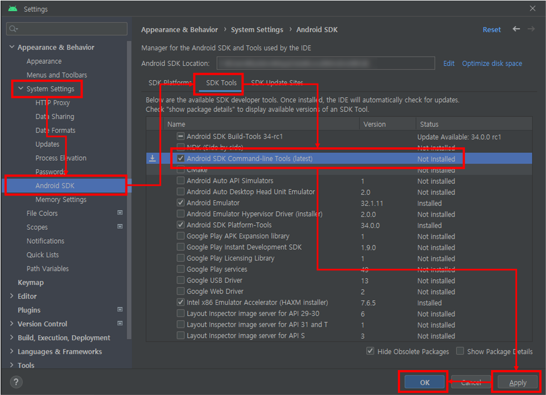Switch to the SDK Platforms tab
The image size is (546, 395).
[170, 83]
